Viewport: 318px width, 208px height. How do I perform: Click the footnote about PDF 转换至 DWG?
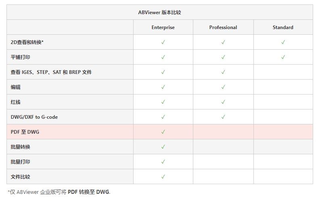(59, 192)
